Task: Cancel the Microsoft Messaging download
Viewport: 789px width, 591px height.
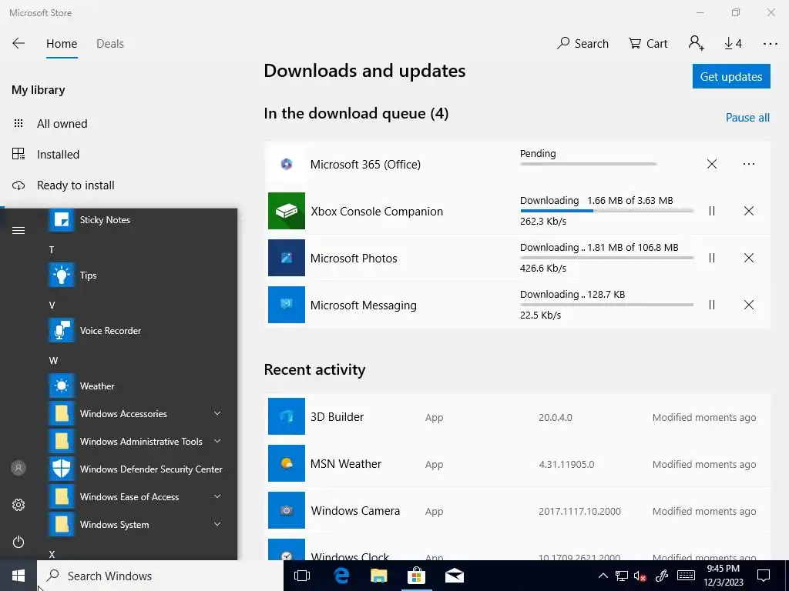Action: (x=749, y=305)
